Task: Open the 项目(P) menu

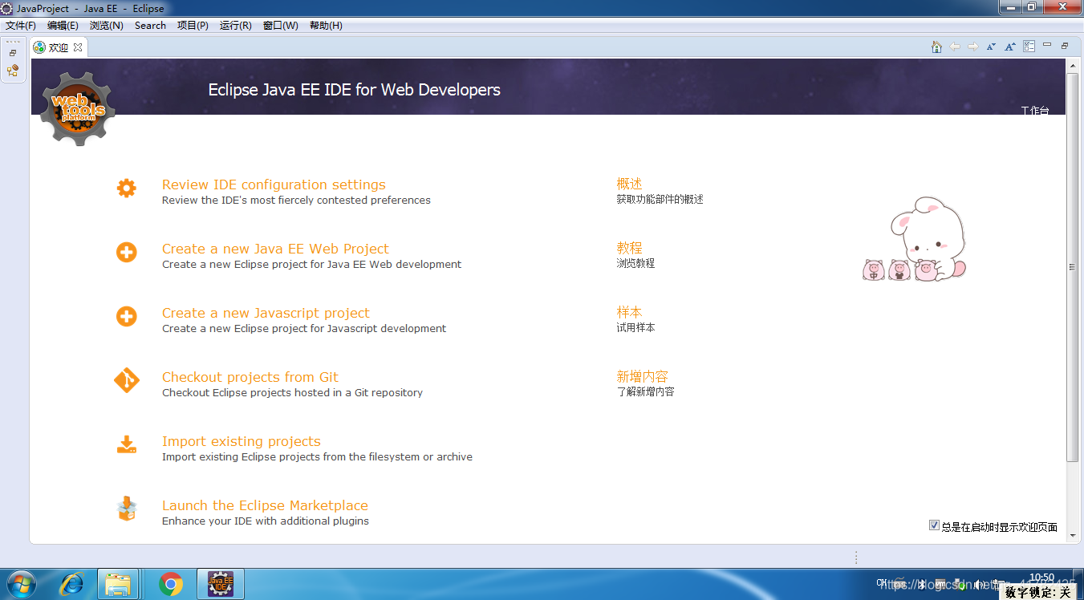Action: click(193, 26)
